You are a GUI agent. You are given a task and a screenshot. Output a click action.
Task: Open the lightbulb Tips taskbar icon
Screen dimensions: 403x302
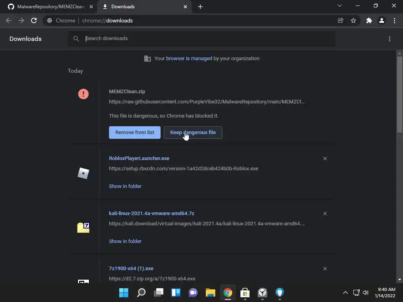click(280, 293)
